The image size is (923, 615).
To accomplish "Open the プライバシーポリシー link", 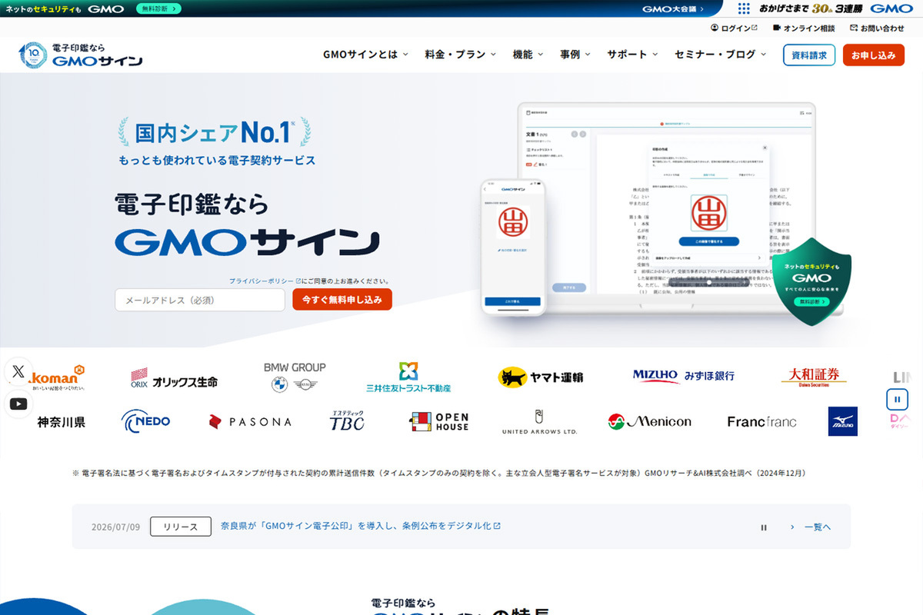I will point(265,281).
